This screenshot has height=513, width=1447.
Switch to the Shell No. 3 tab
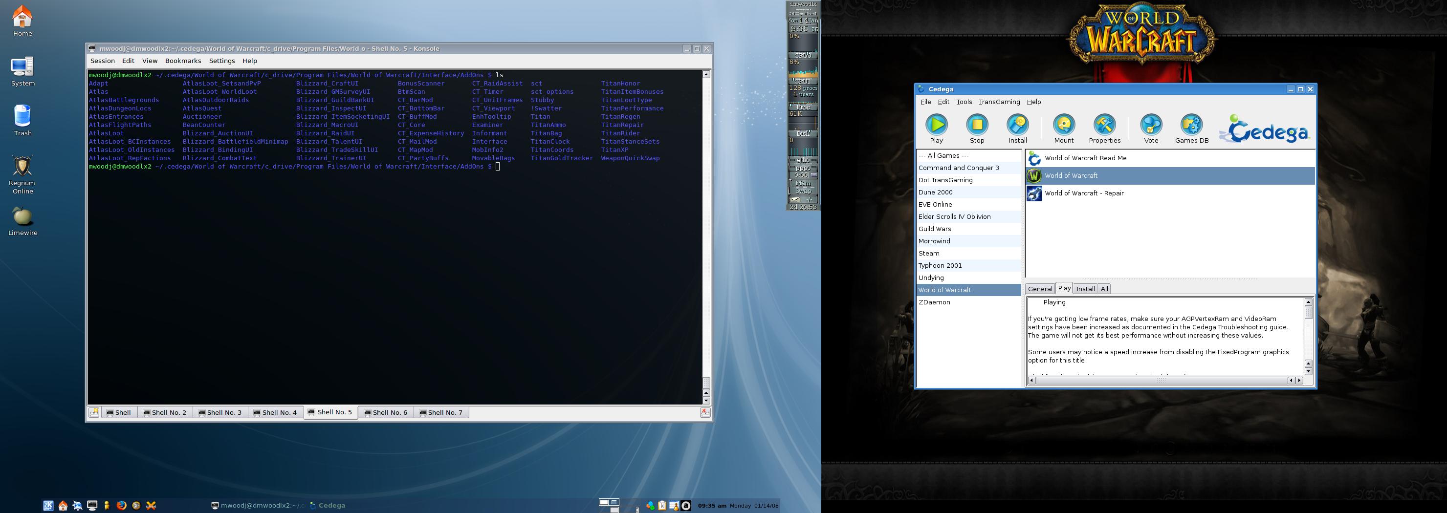220,412
